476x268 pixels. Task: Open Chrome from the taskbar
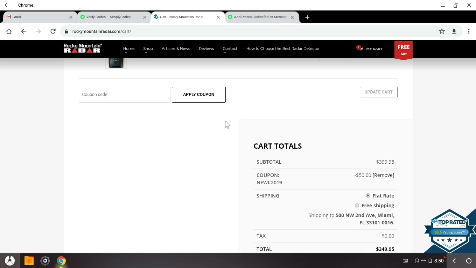(x=61, y=261)
